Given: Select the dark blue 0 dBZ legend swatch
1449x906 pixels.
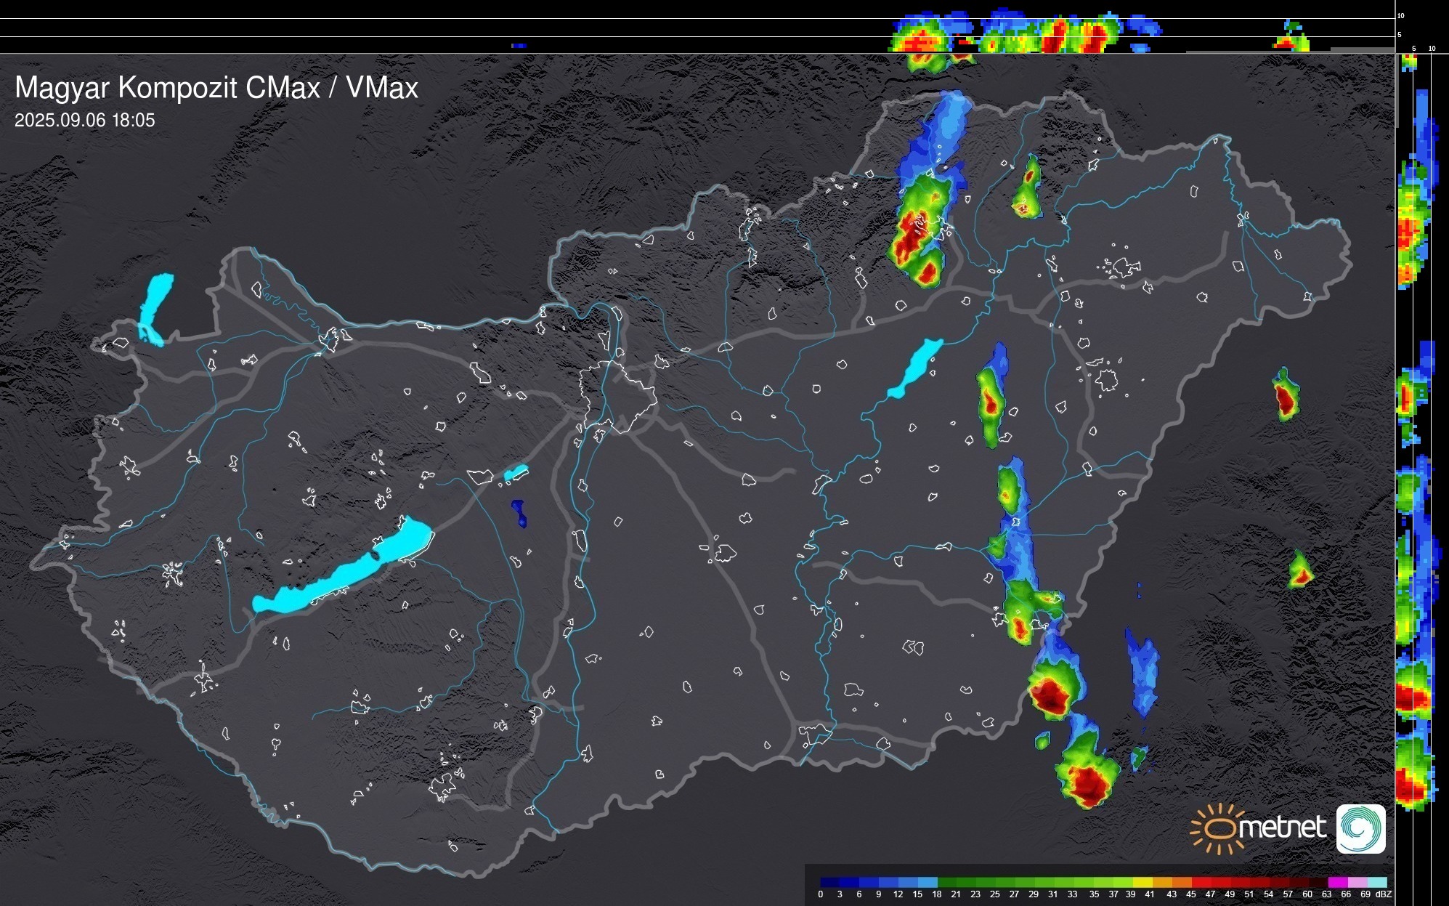Looking at the screenshot, I should (x=830, y=883).
